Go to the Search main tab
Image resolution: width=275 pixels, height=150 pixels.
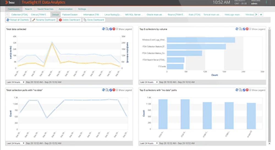(x=28, y=9)
